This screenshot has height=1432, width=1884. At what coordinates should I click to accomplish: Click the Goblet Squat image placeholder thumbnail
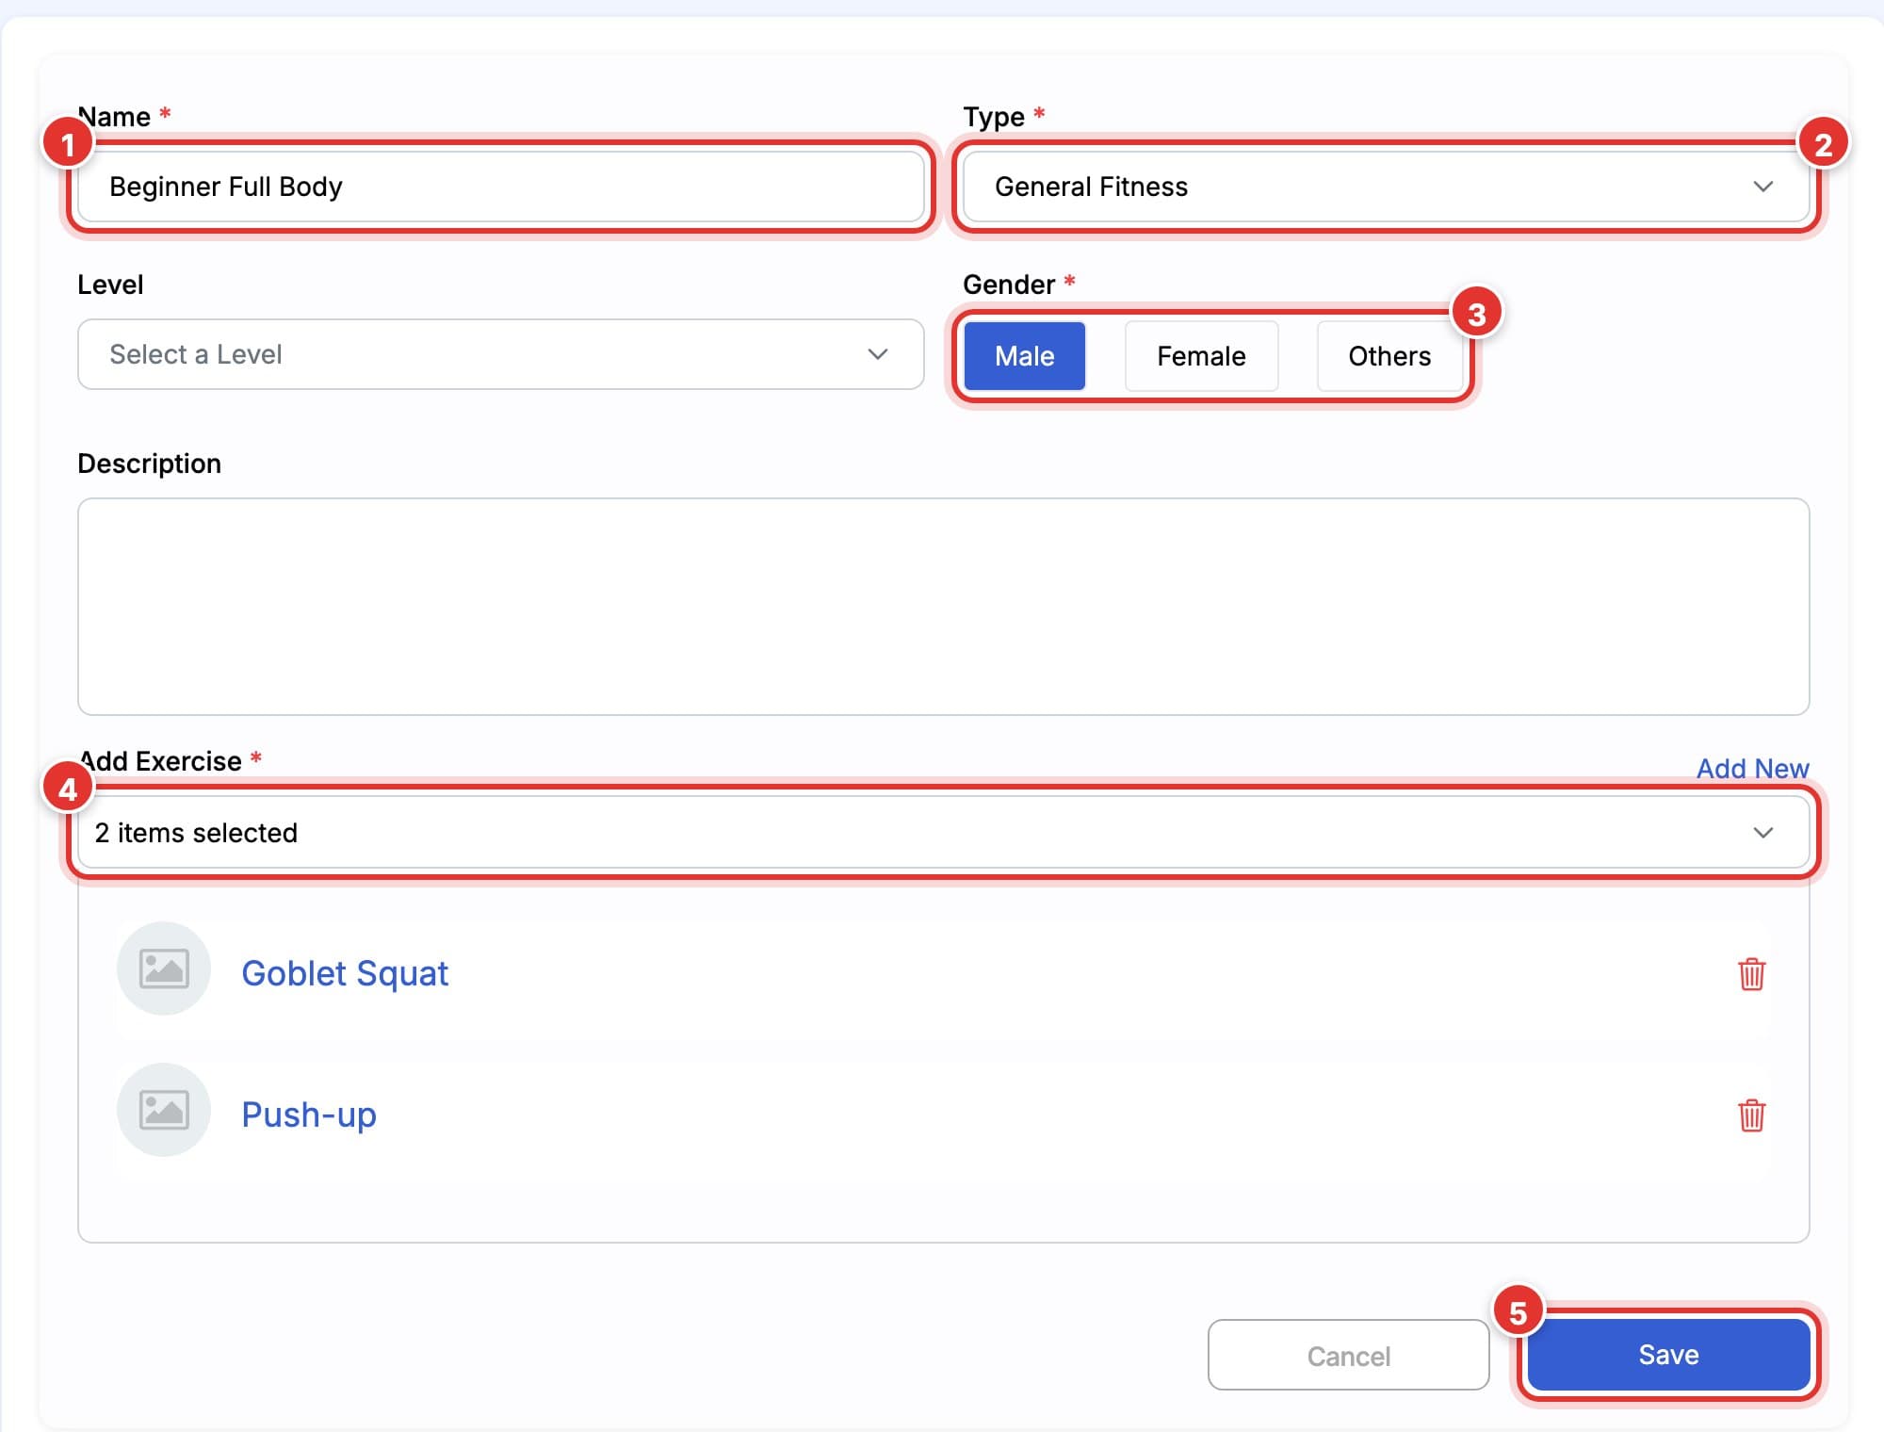tap(164, 968)
